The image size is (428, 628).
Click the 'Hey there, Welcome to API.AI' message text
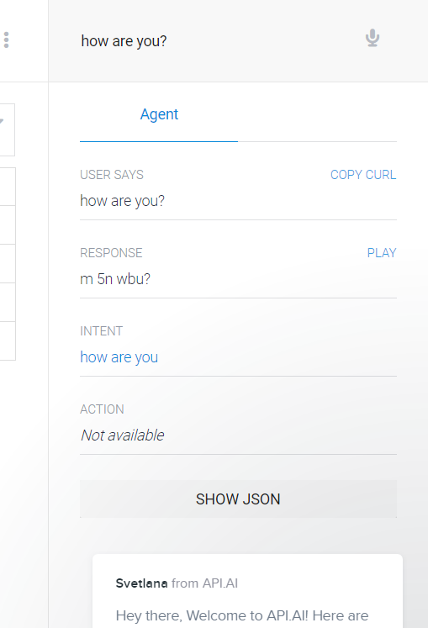(242, 615)
